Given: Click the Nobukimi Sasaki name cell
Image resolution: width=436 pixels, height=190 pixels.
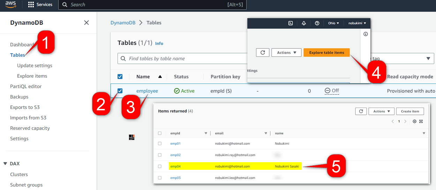Looking at the screenshot, I should (287, 166).
